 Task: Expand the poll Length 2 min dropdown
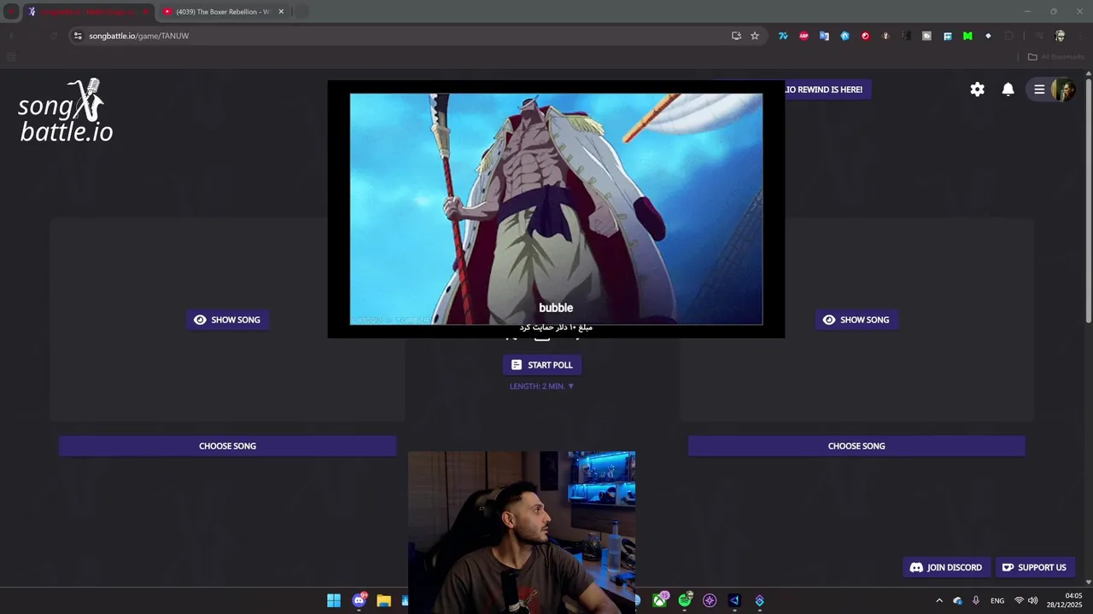click(541, 386)
